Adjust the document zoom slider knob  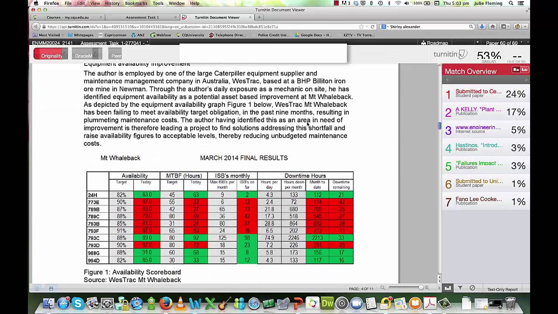point(421,288)
